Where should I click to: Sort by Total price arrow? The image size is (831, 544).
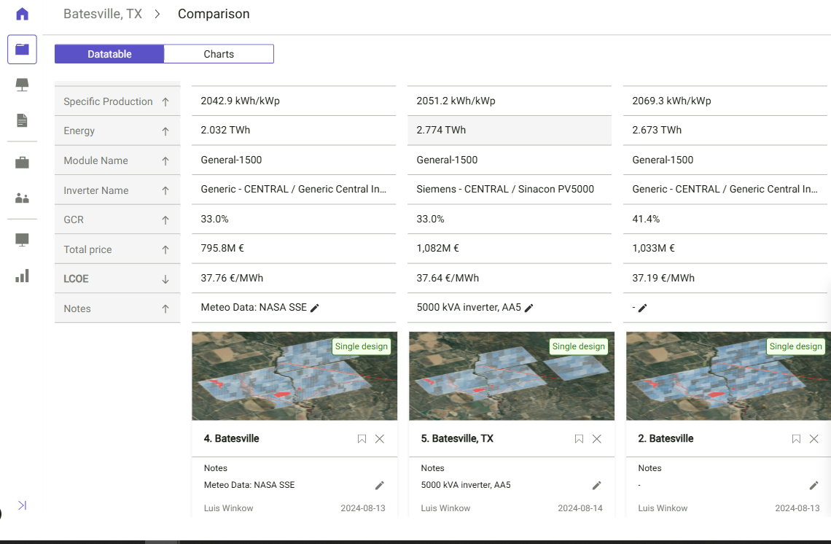(165, 249)
